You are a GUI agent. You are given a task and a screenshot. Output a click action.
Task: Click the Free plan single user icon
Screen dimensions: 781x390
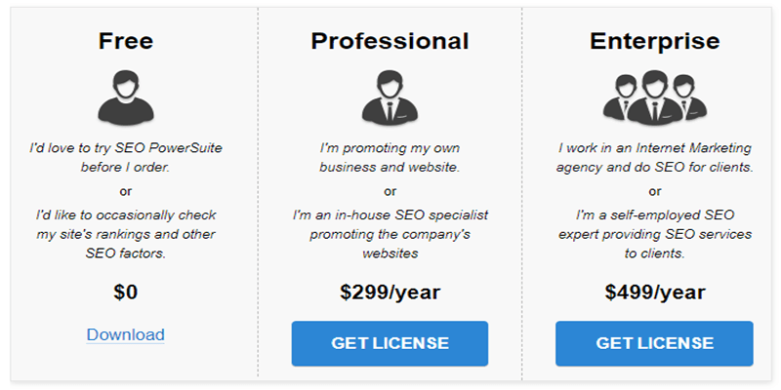click(x=126, y=97)
